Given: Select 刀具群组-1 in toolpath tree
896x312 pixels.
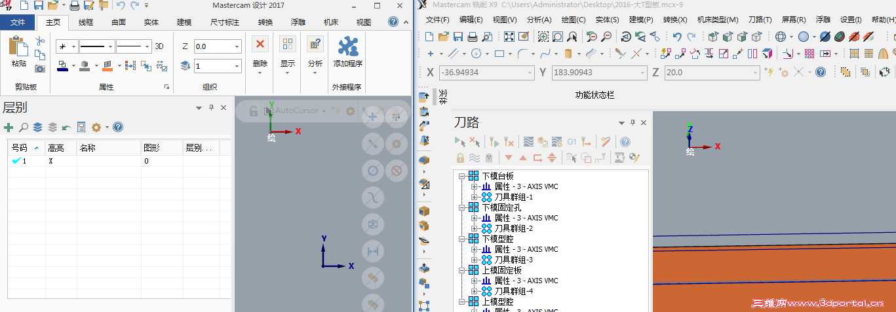Looking at the screenshot, I should pyautogui.click(x=513, y=197).
